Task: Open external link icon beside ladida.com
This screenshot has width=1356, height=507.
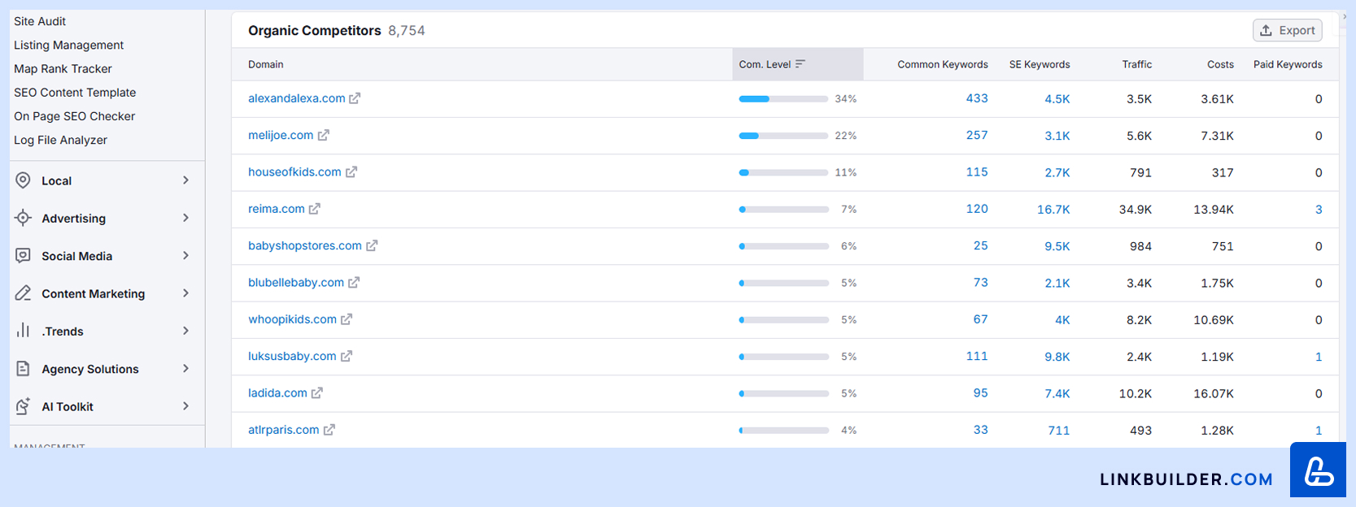Action: pyautogui.click(x=317, y=393)
